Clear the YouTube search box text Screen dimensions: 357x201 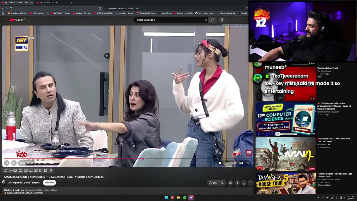206,20
